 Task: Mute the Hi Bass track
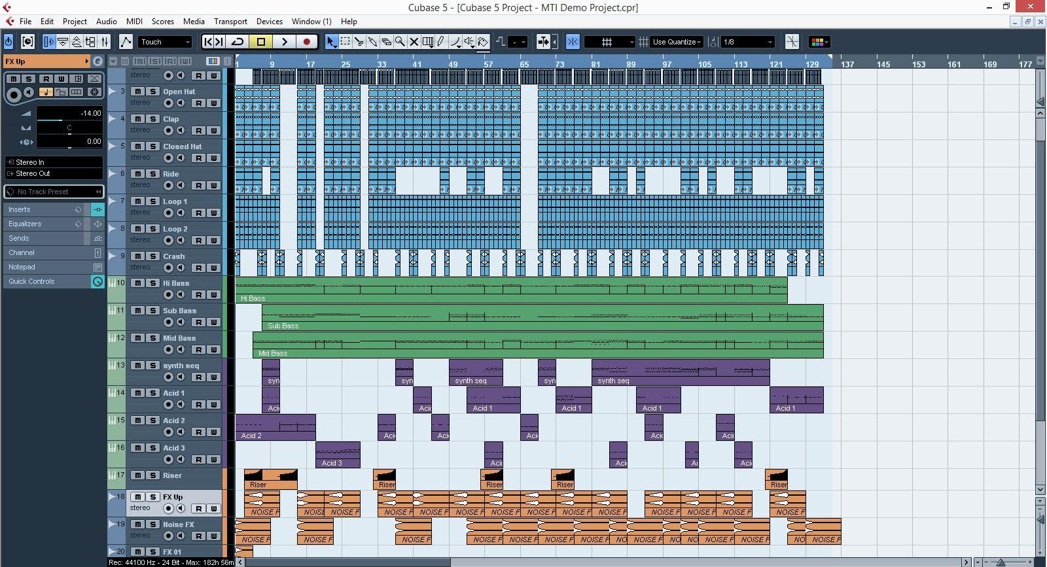137,283
